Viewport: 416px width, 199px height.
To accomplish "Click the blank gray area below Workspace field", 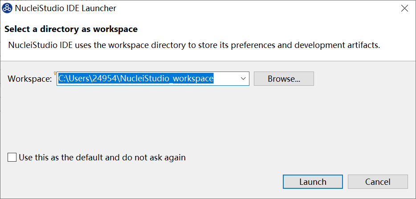I will pos(178,115).
